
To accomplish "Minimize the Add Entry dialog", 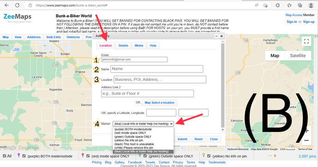I will coord(216,36).
